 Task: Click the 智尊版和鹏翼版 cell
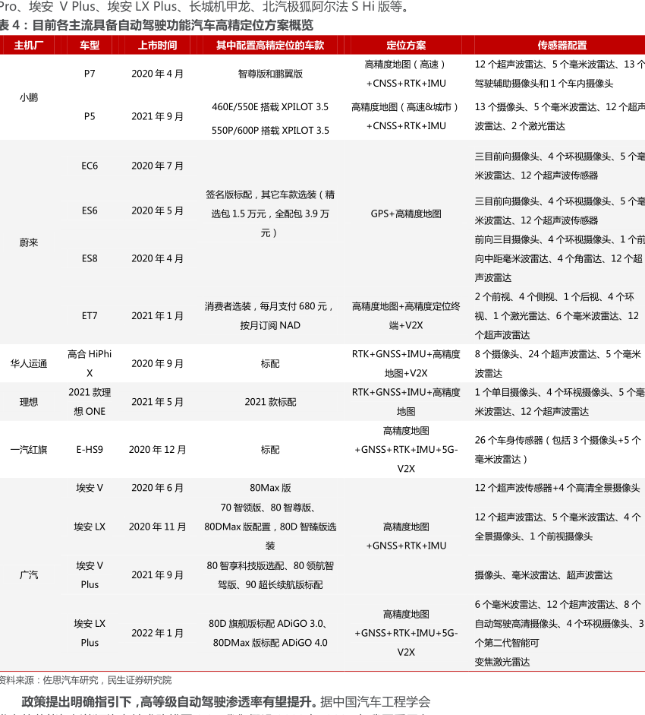(270, 74)
